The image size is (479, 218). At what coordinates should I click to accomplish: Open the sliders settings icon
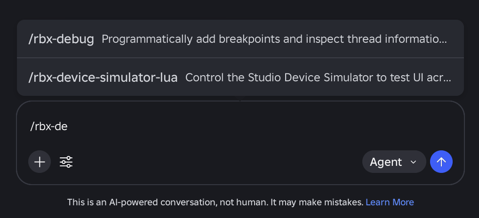point(66,162)
